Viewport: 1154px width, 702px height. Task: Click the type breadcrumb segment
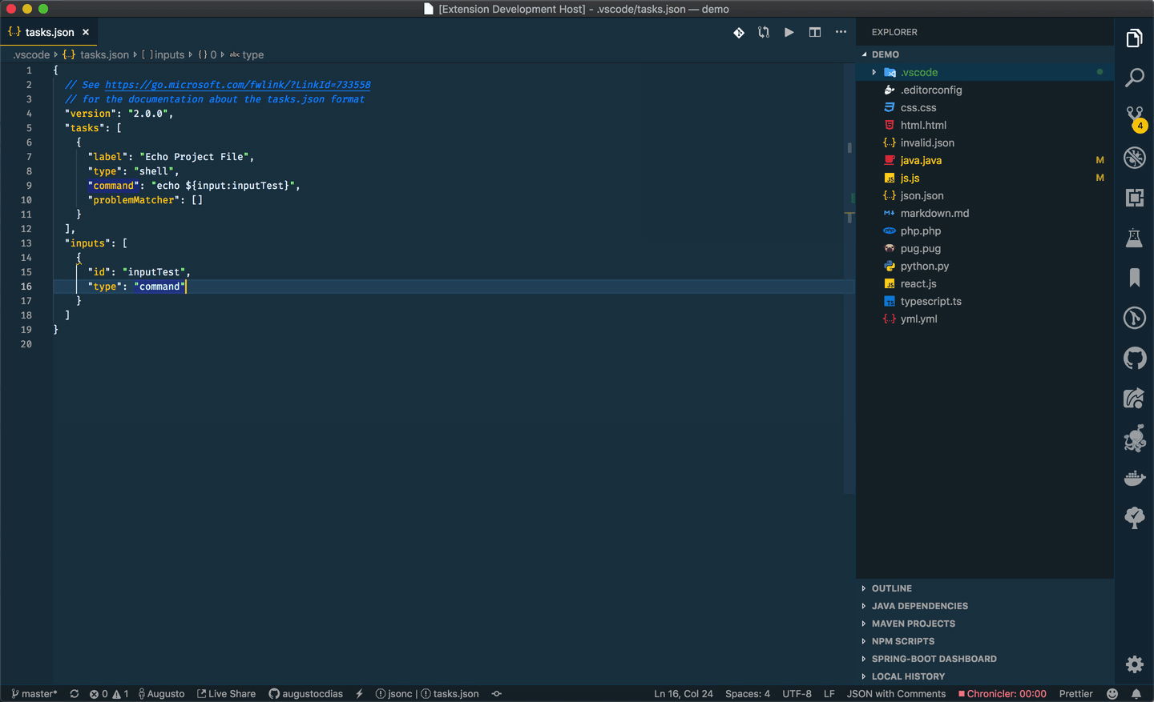(x=247, y=54)
